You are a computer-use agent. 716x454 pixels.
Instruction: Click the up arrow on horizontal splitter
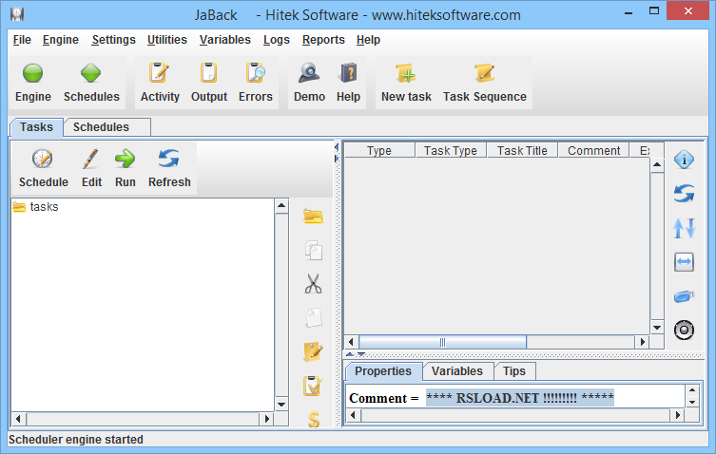coord(350,354)
